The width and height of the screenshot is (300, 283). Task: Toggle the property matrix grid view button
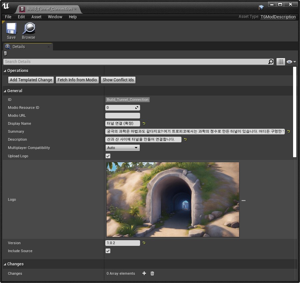281,62
